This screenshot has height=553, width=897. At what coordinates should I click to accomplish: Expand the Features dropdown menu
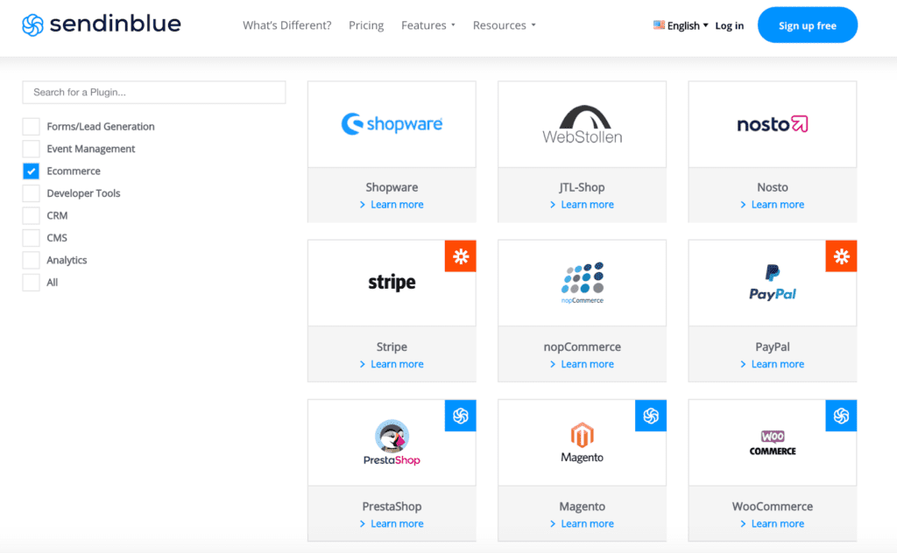pos(428,25)
